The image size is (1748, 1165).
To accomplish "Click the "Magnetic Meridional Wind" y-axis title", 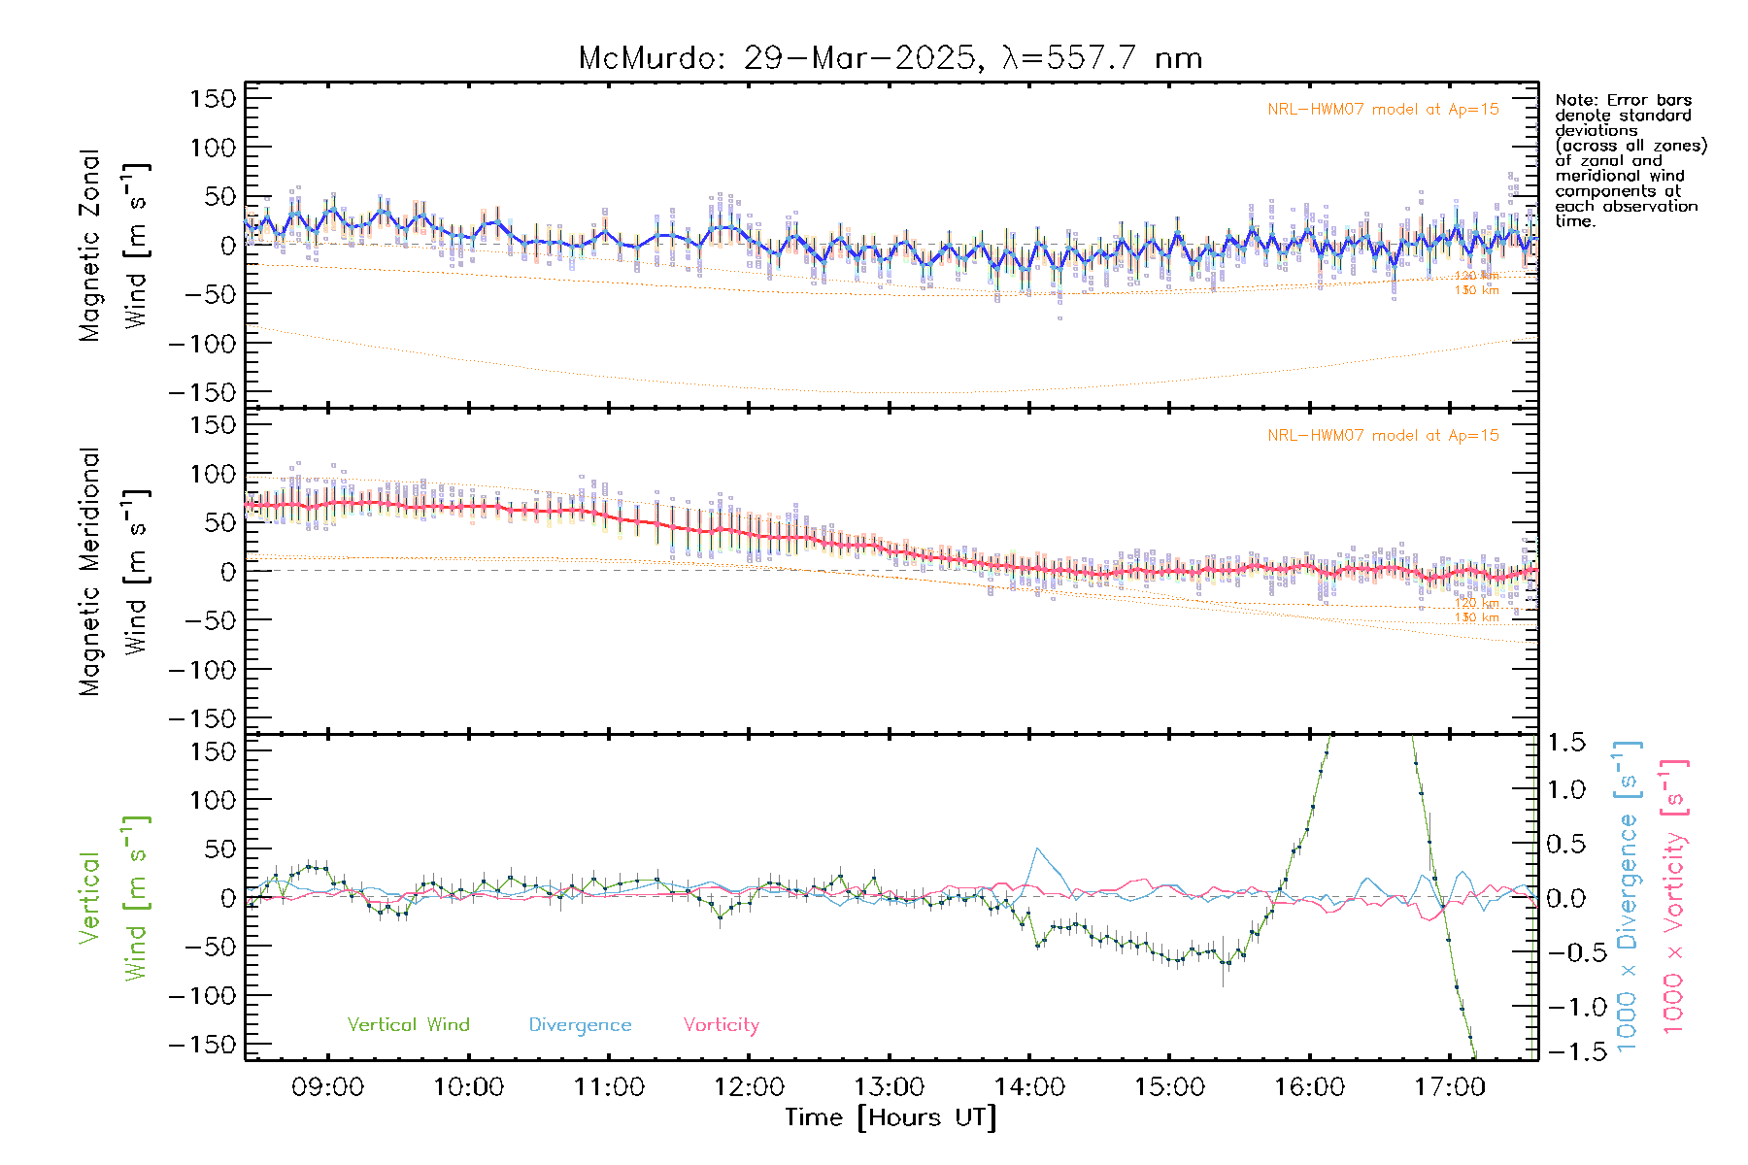I will tap(113, 572).
